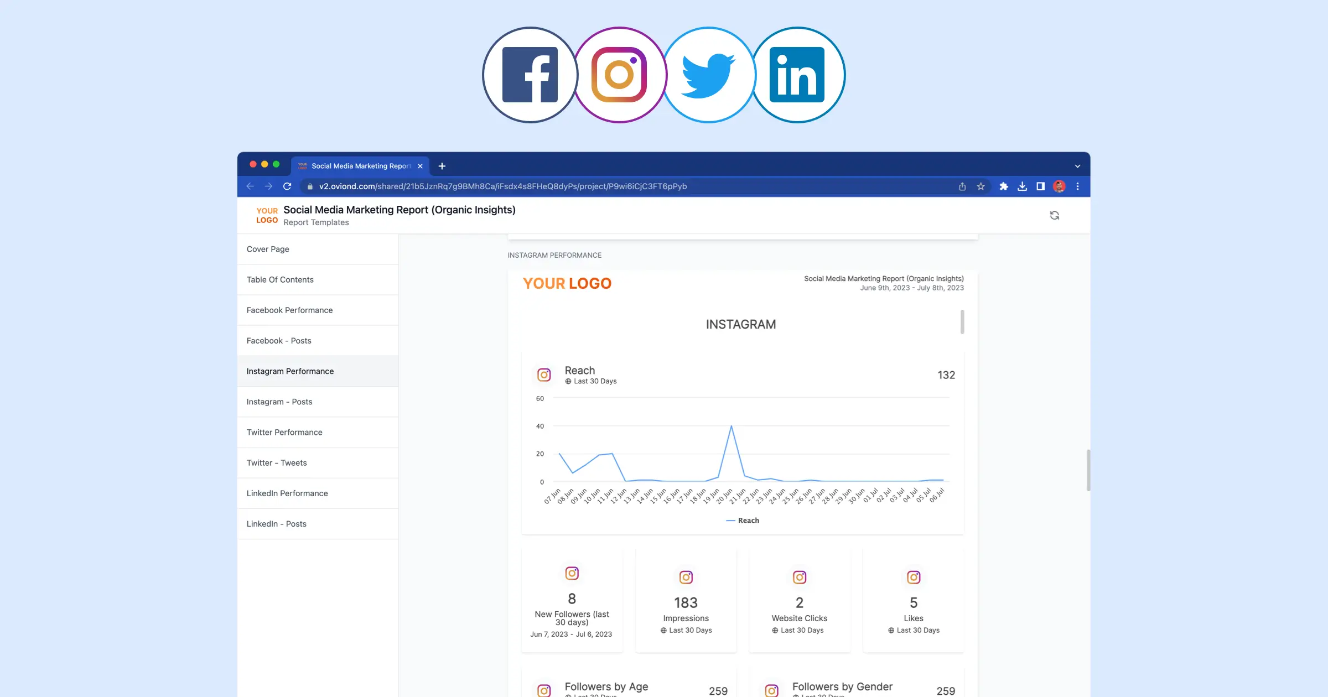Click the Website Clicks label
Viewport: 1328px width, 697px height.
800,618
